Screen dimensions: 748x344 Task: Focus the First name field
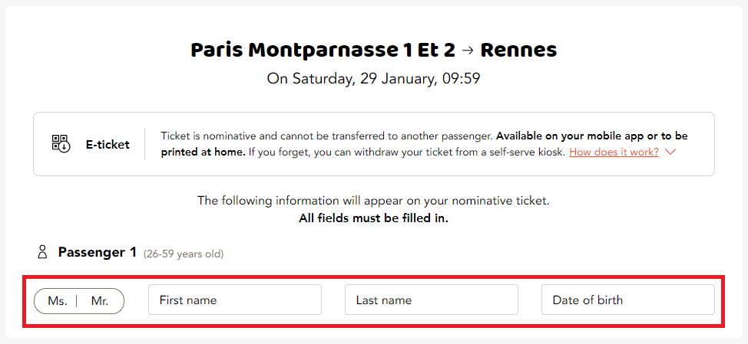(235, 300)
